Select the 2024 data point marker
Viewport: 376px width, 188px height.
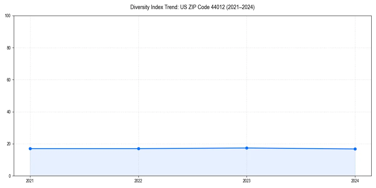355,149
